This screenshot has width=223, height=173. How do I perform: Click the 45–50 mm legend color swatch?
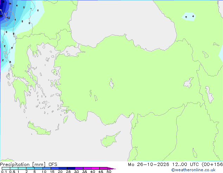(103, 168)
